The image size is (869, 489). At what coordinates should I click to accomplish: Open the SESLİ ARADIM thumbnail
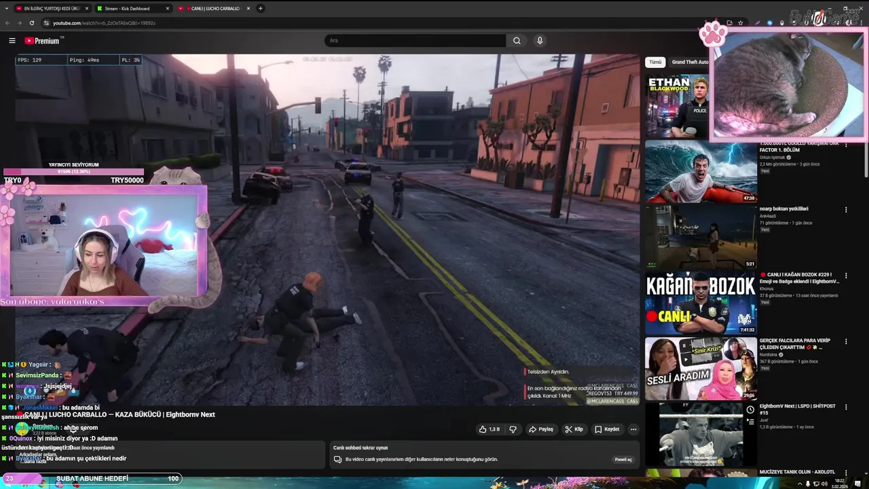point(701,369)
